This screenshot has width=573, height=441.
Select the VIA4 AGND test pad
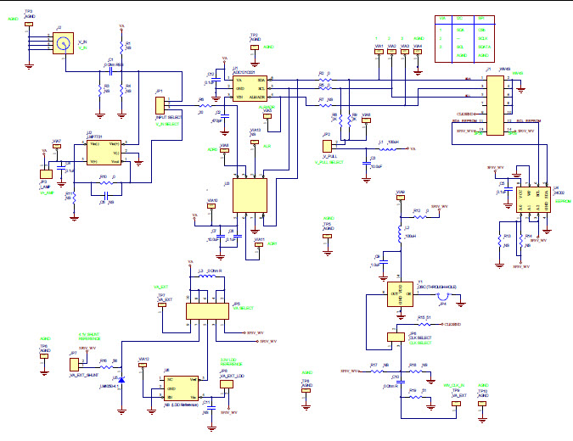point(418,51)
